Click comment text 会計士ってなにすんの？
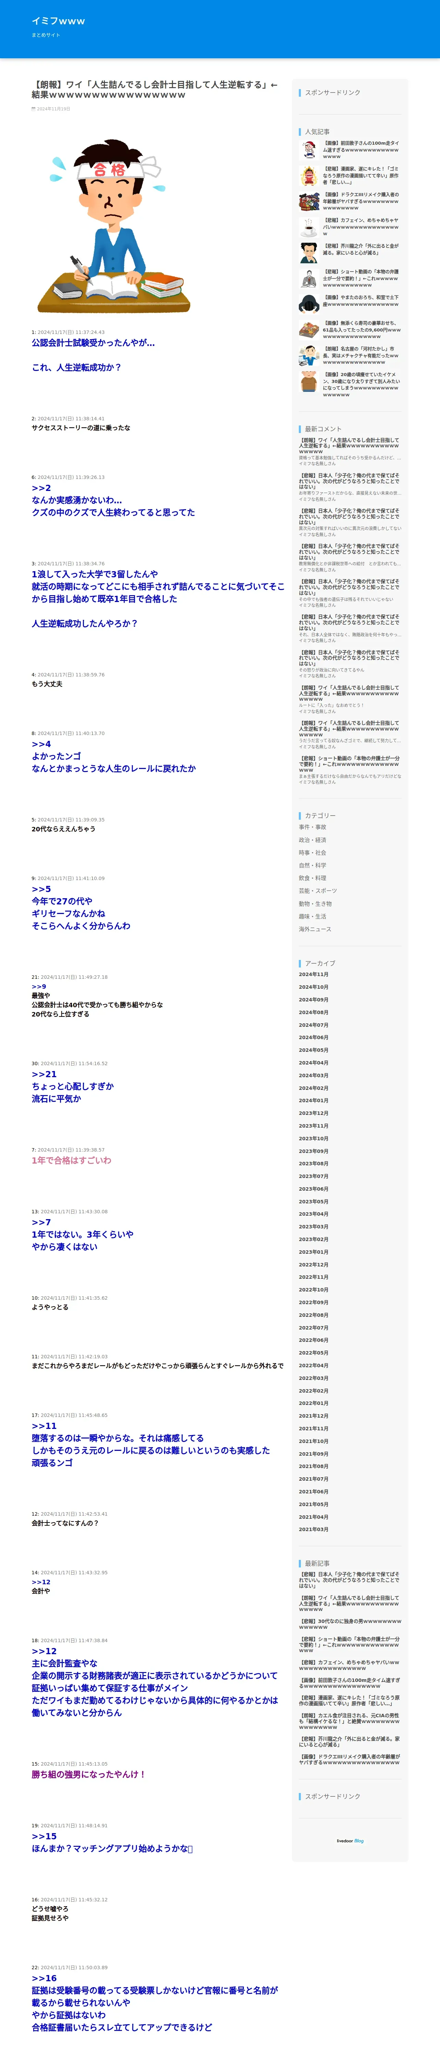This screenshot has height=2057, width=440. (65, 1523)
